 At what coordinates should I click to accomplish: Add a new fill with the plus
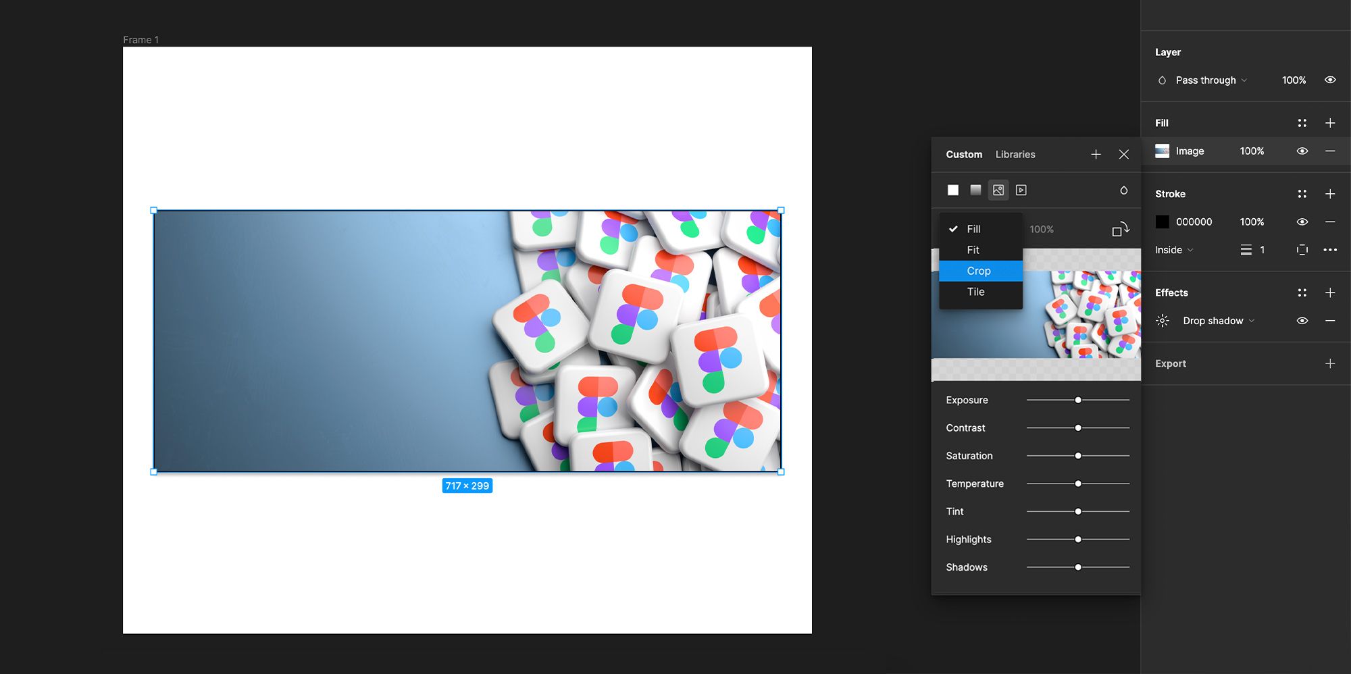tap(1330, 123)
